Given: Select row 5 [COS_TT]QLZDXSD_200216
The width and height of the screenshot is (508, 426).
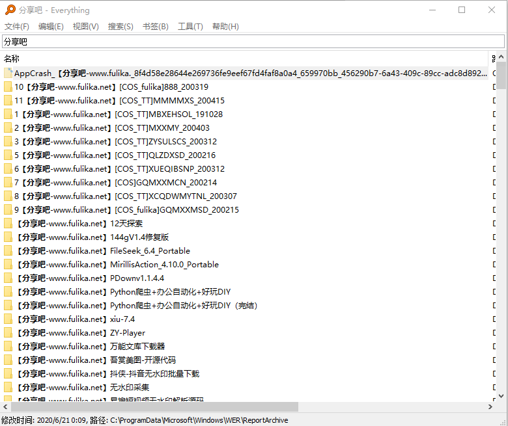Looking at the screenshot, I should [115, 155].
